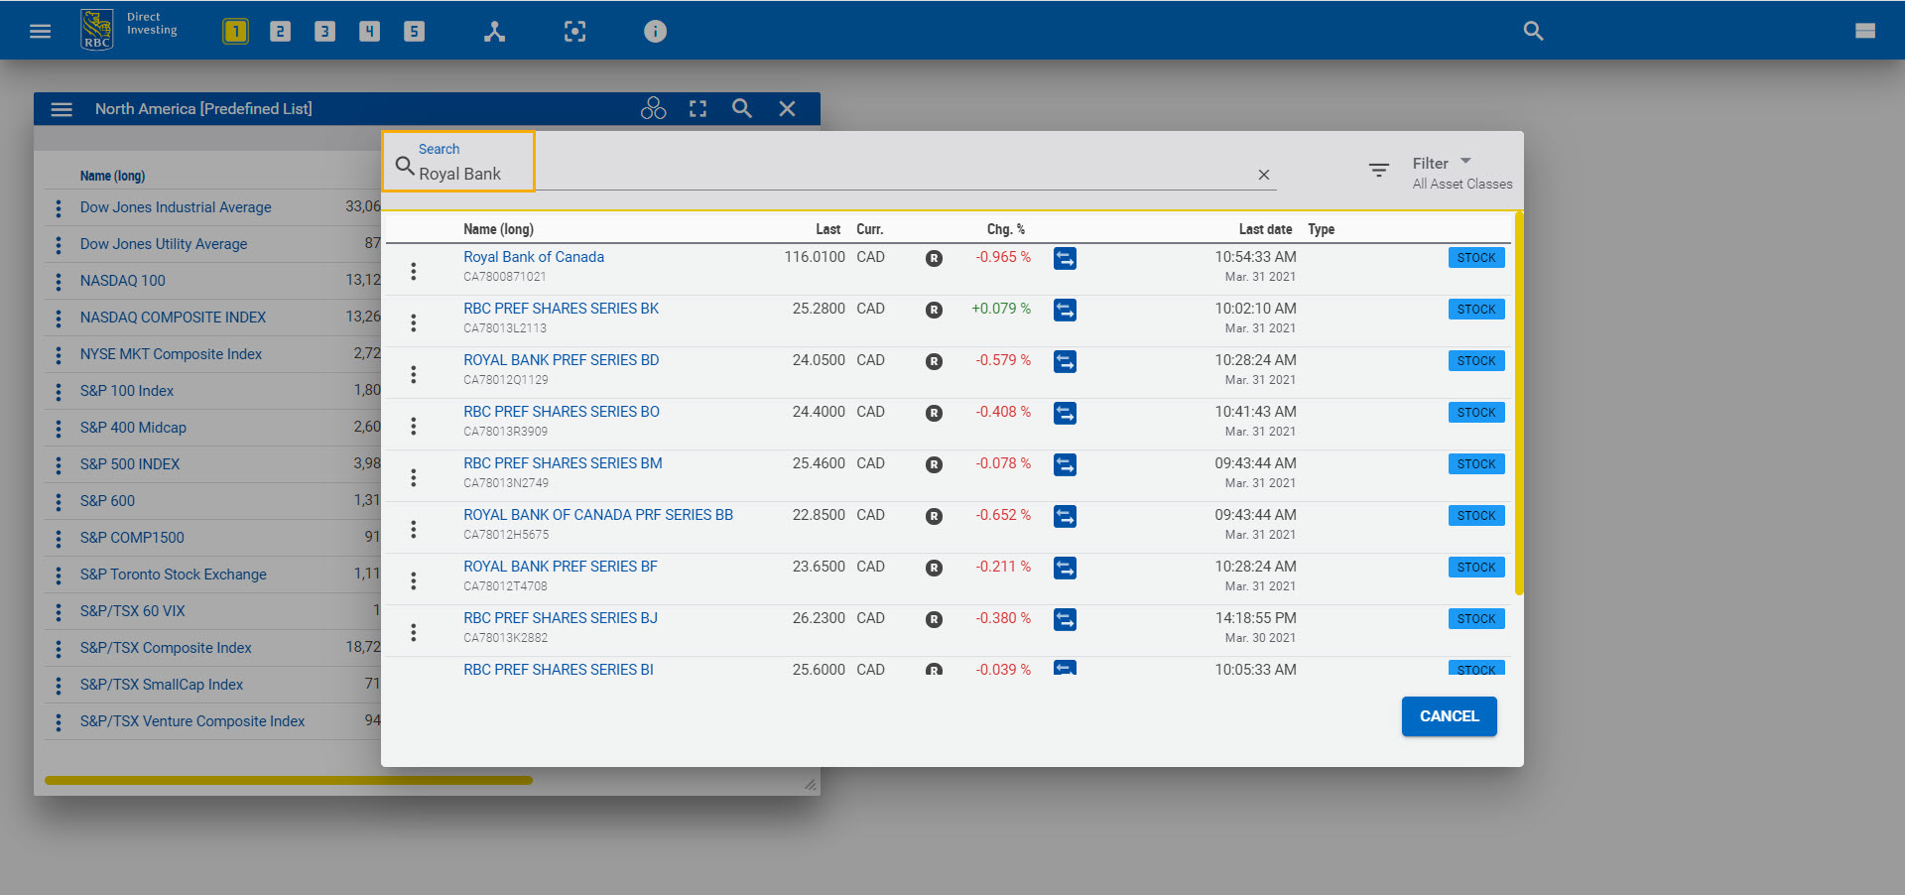Open the info icon in the top toolbar
Image resolution: width=1905 pixels, height=895 pixels.
click(655, 31)
